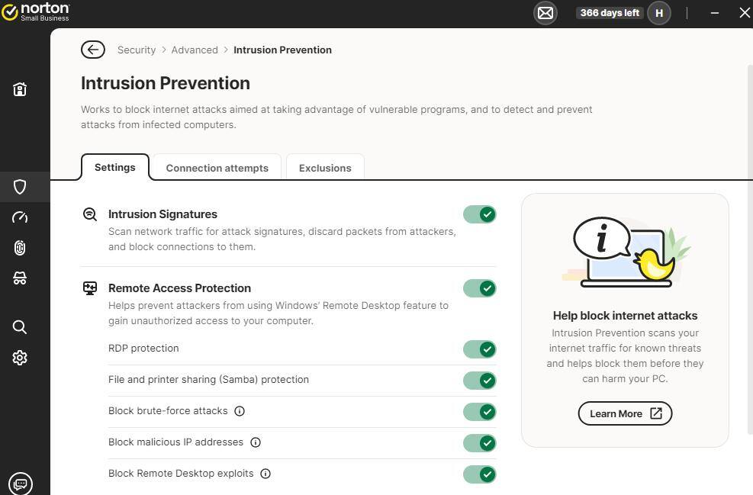Open the account avatar labeled H
The width and height of the screenshot is (753, 495).
click(659, 13)
